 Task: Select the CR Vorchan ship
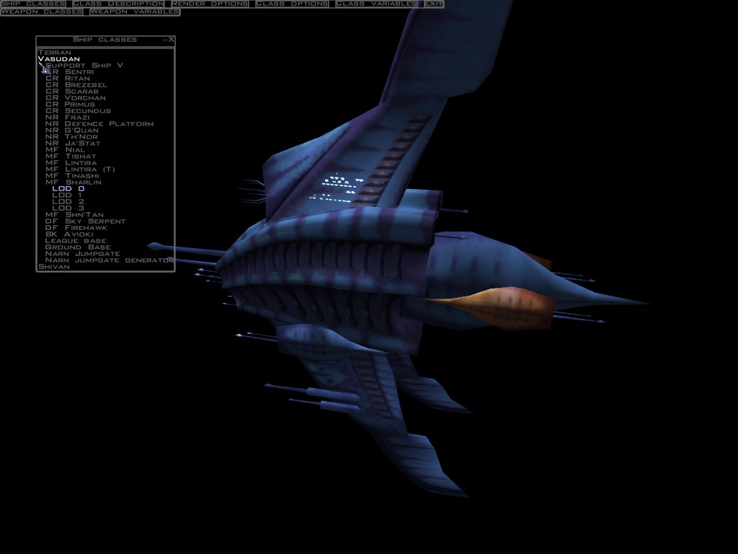pyautogui.click(x=75, y=98)
